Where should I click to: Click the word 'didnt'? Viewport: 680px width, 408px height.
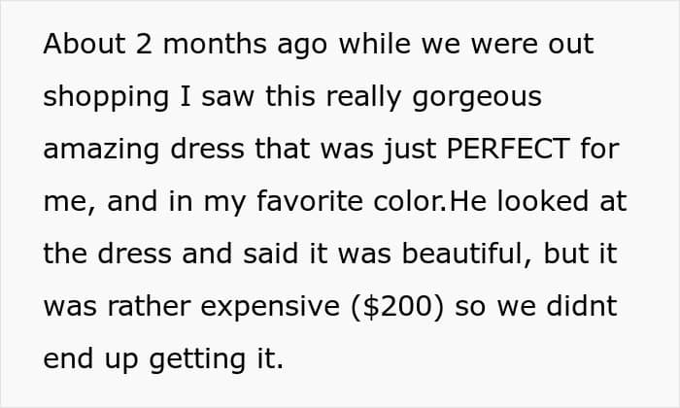coord(582,306)
